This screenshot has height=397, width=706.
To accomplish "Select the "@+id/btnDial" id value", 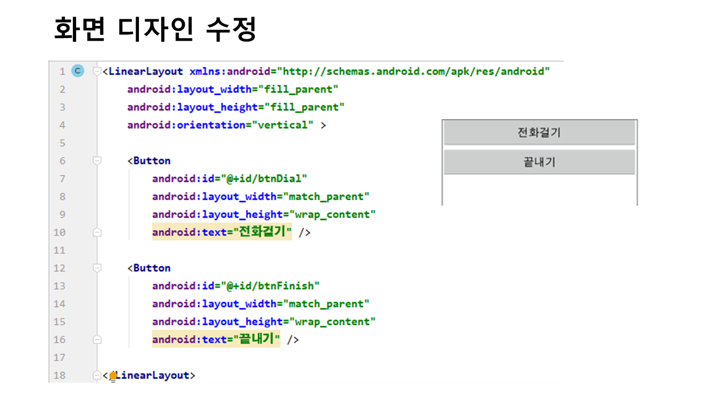I will (x=264, y=179).
